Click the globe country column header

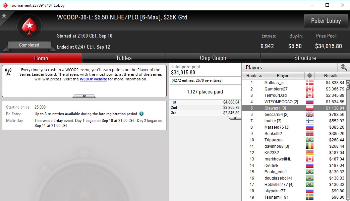click(309, 75)
